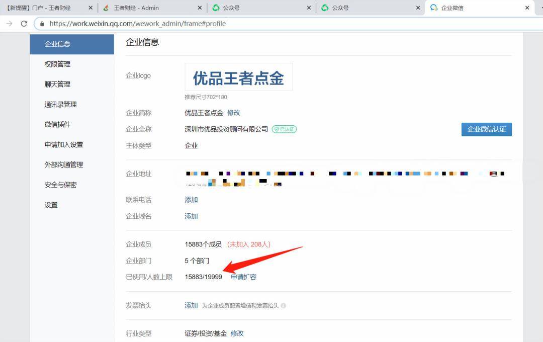Switch to the first 公众号 tab
Image resolution: width=543 pixels, height=342 pixels.
[x=261, y=8]
